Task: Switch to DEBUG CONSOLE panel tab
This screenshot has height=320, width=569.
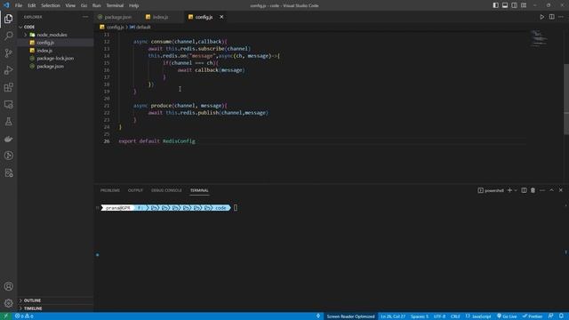Action: [166, 190]
